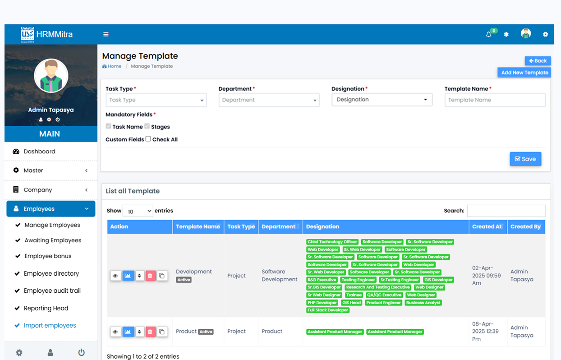The image size is (561, 360).
Task: Click the Add New Template button
Action: click(524, 73)
